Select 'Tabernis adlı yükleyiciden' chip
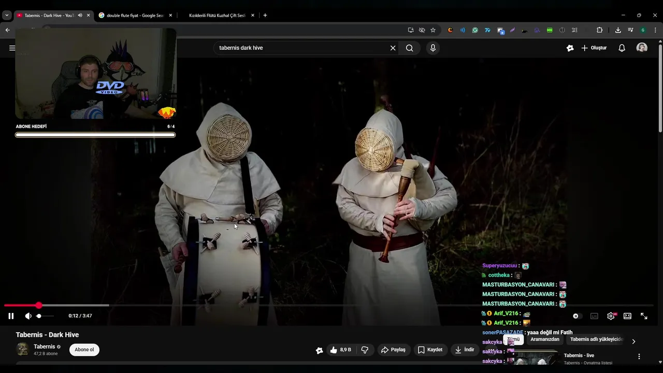The width and height of the screenshot is (663, 373). tap(596, 339)
